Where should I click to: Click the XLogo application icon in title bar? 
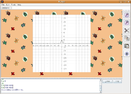[2, 2]
